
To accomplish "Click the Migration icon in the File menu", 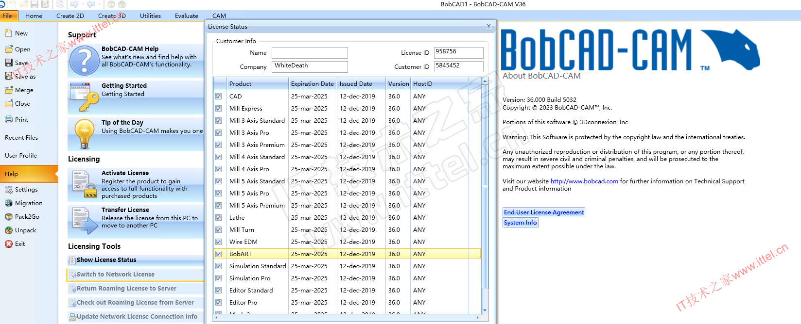I will (8, 203).
